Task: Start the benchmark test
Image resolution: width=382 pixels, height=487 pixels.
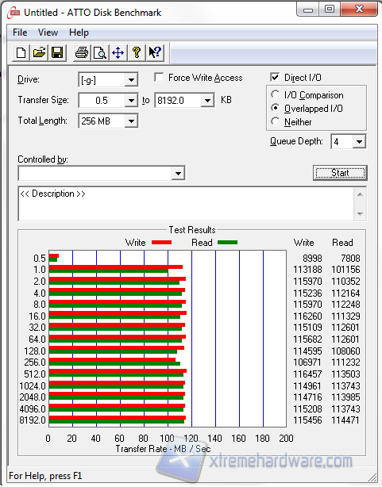Action: click(x=340, y=173)
